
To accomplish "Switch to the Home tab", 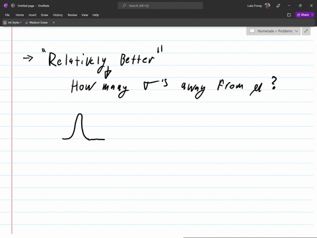I will click(20, 15).
